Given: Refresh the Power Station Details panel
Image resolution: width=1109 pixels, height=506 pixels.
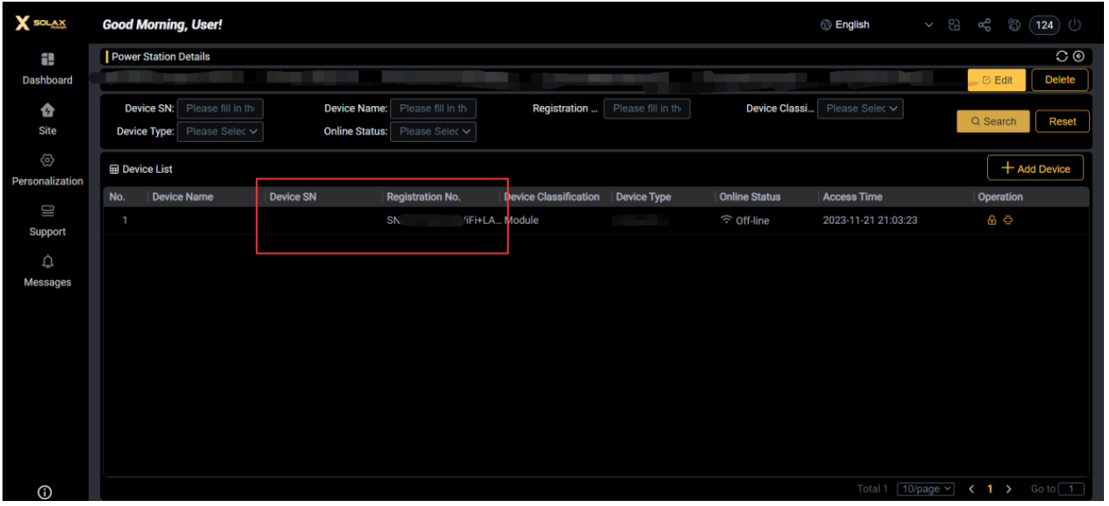Looking at the screenshot, I should point(1062,56).
